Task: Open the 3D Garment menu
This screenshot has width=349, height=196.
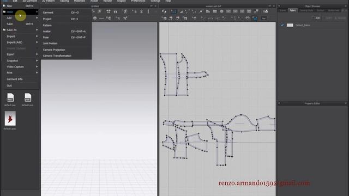Action: click(x=29, y=1)
